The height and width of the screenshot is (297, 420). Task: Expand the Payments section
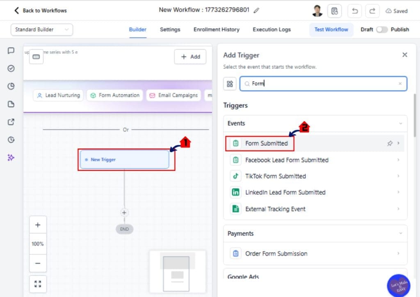[x=401, y=233]
